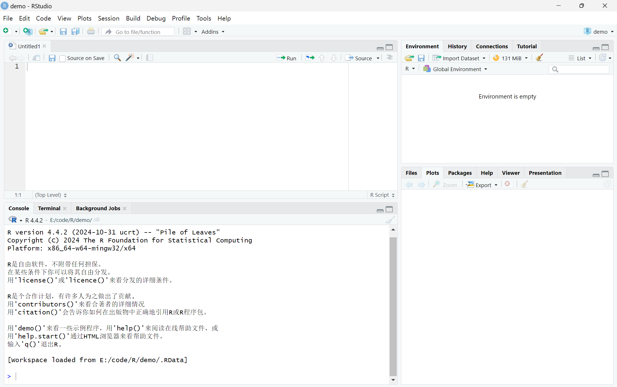Show document in new window icon
This screenshot has width=617, height=387.
click(x=36, y=58)
